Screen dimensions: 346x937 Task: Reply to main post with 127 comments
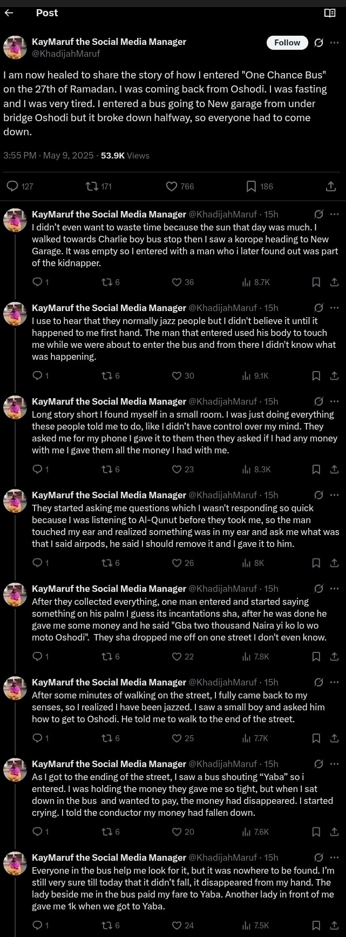12,186
